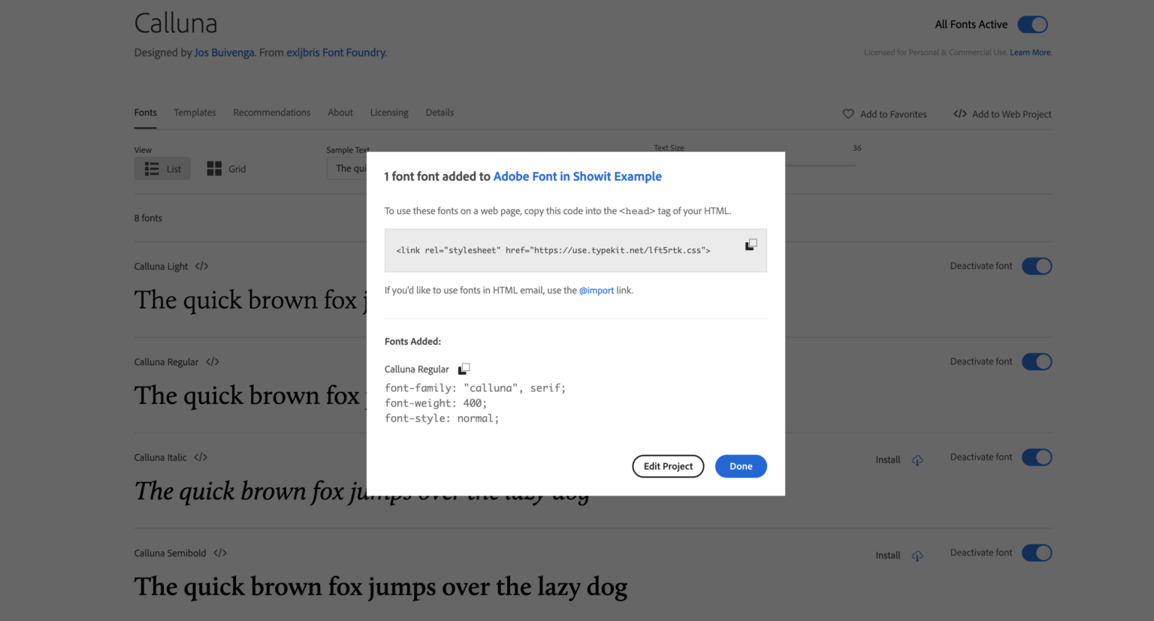This screenshot has height=621, width=1154.
Task: Click the code icon next to Calluna Semibold
Action: tap(219, 553)
